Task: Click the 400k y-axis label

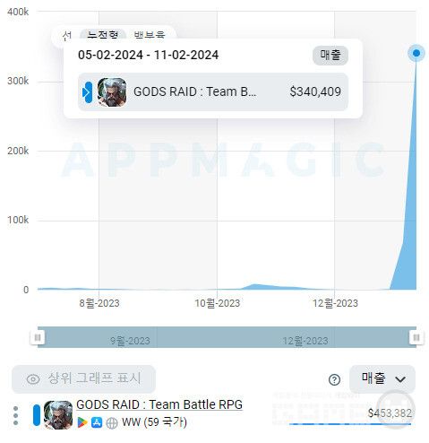Action: pos(18,12)
